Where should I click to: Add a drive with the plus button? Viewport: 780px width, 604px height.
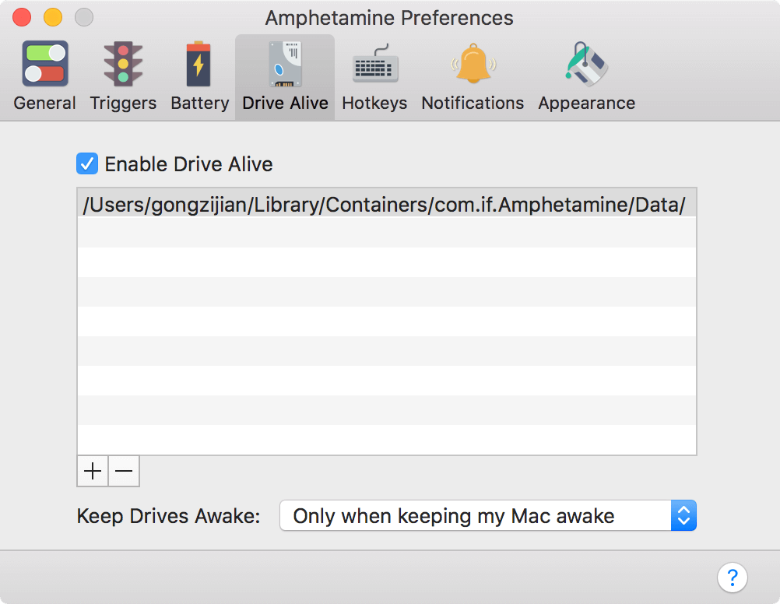(x=93, y=471)
